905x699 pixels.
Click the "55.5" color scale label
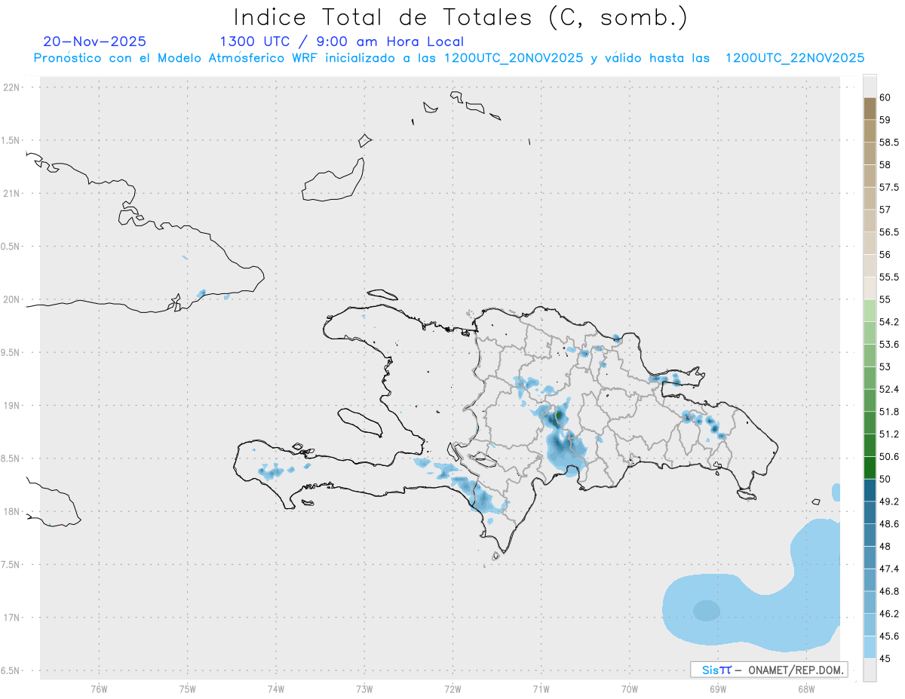(x=888, y=277)
